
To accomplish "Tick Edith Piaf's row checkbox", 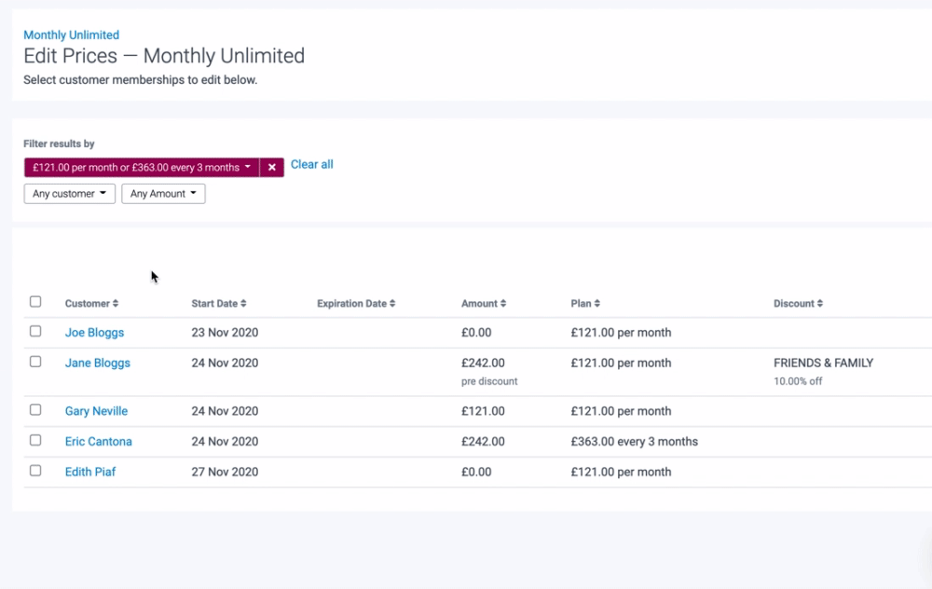I will tap(35, 471).
